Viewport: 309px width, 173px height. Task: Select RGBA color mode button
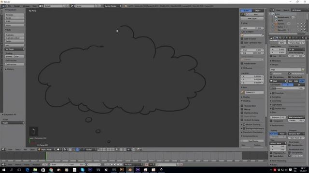tap(302, 81)
